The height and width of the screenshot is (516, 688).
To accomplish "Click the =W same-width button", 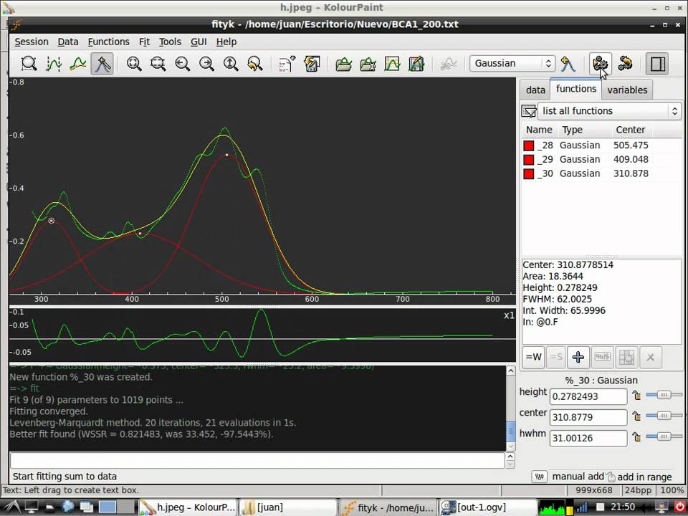I will (x=533, y=357).
